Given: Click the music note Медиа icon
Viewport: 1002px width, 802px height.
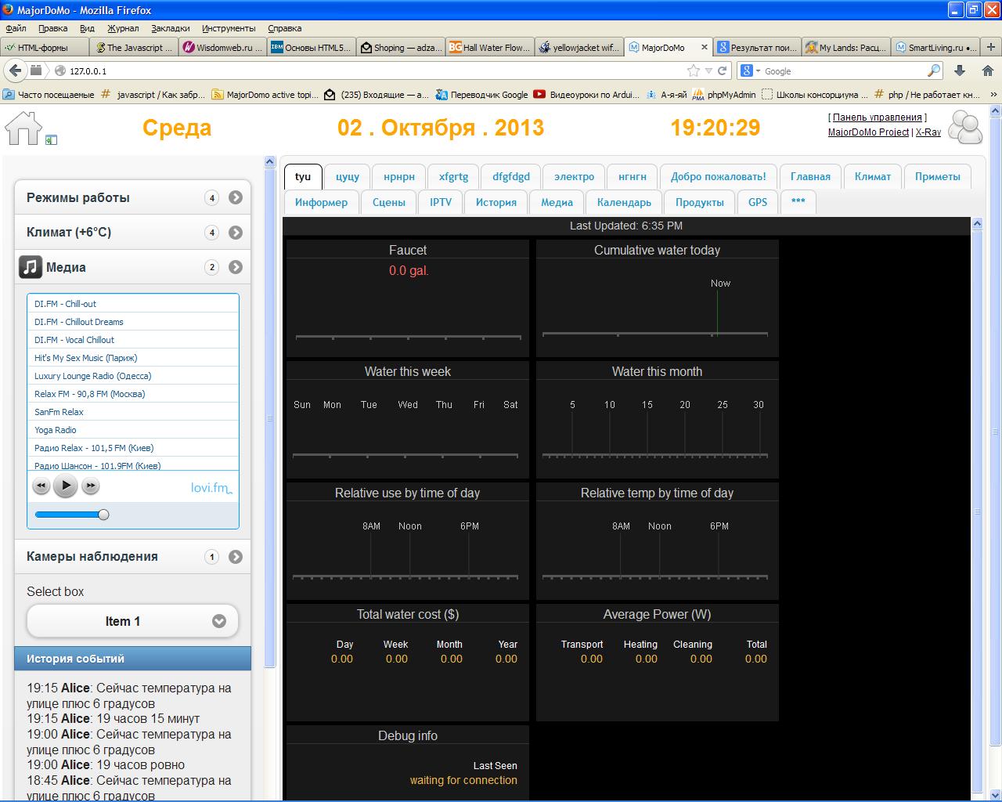Looking at the screenshot, I should (x=30, y=267).
